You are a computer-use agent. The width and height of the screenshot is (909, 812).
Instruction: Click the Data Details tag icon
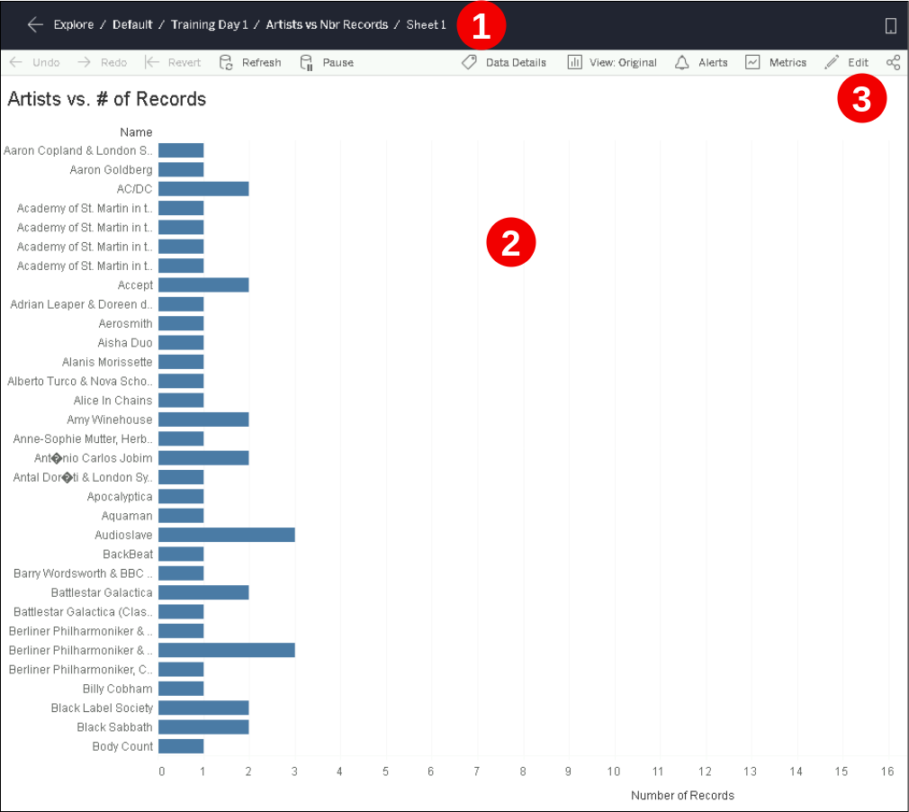(469, 62)
